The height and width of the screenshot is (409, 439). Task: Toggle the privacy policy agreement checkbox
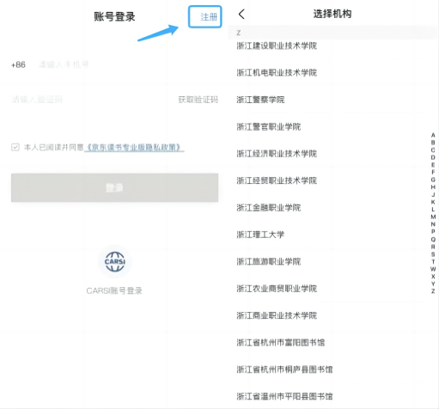tap(15, 147)
